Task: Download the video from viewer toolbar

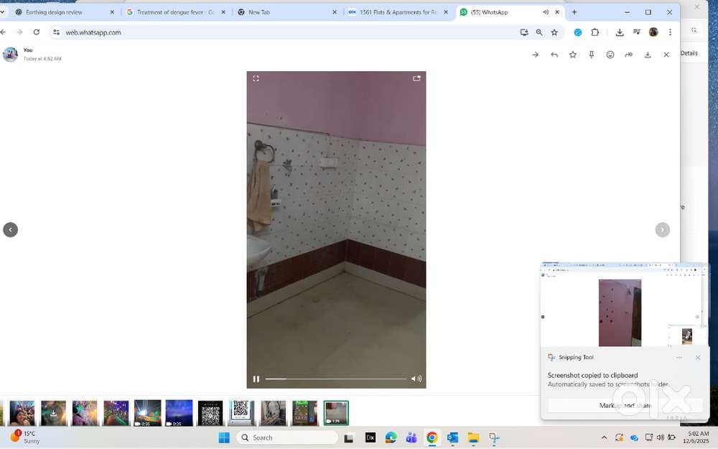Action: [648, 55]
